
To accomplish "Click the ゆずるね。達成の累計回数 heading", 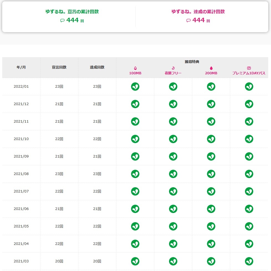I will (x=198, y=12).
